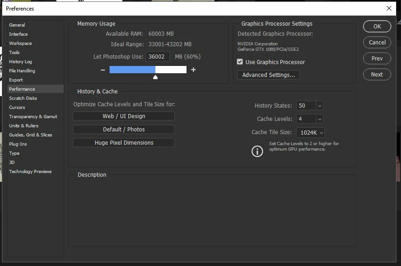This screenshot has height=266, width=401.
Task: Select Interface in the sidebar
Action: 35,34
